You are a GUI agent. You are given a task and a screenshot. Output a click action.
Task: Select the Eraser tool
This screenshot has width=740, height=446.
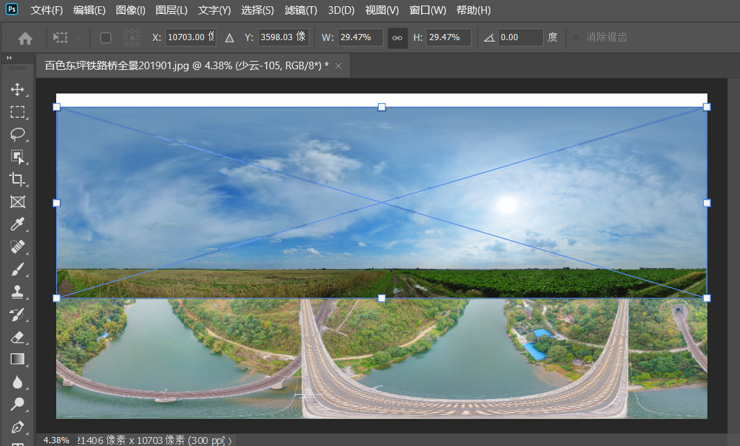point(19,337)
